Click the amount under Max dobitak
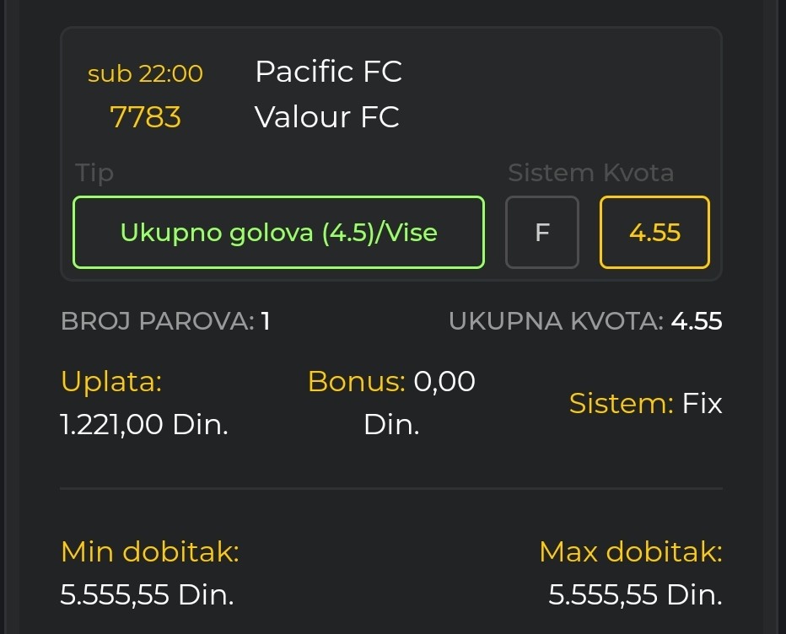The image size is (786, 634). click(635, 595)
